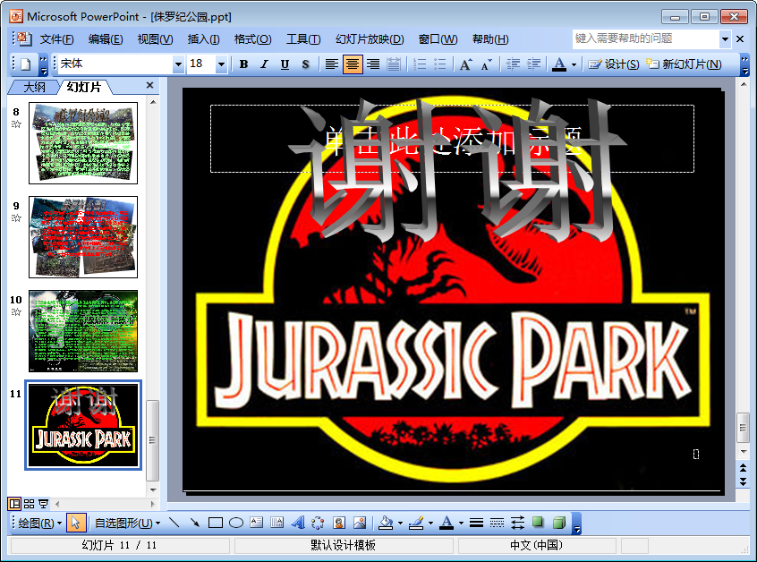The image size is (757, 562).
Task: Create a new blank presentation
Action: [x=26, y=64]
